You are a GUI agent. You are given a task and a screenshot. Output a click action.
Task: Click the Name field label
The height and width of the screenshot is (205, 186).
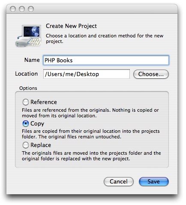click(32, 60)
